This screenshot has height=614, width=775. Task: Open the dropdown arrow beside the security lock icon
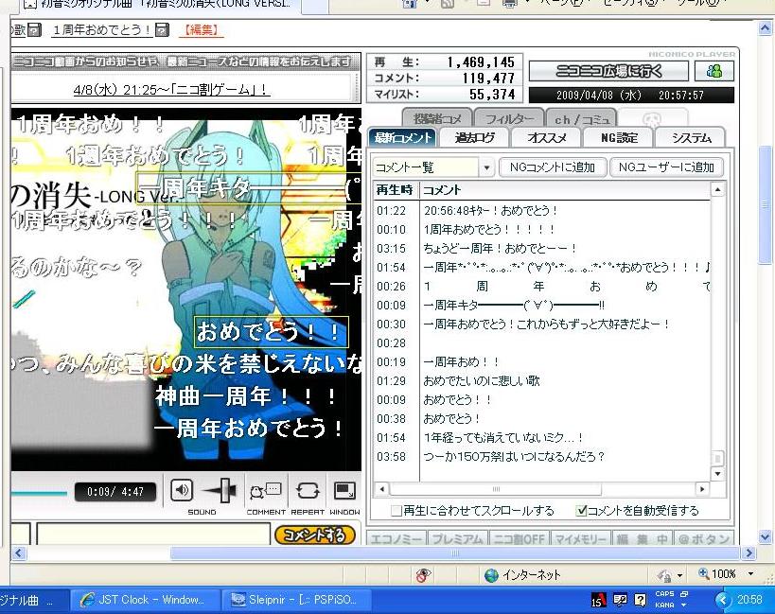(x=680, y=575)
